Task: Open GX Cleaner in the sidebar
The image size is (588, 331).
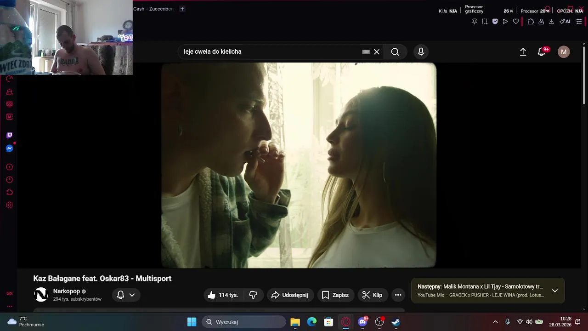Action: [x=9, y=92]
